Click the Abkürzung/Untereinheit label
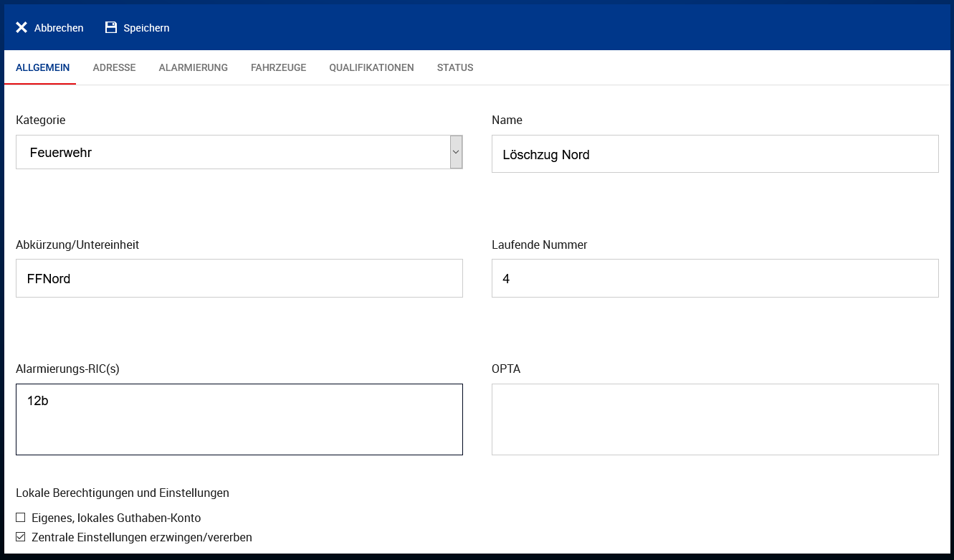The image size is (954, 560). click(77, 245)
